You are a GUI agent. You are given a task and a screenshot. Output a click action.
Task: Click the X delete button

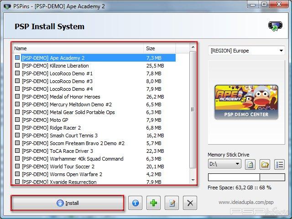190,203
